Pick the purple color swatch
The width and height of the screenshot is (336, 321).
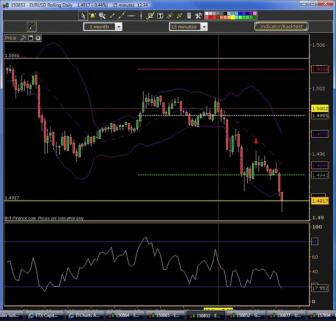pyautogui.click(x=251, y=13)
